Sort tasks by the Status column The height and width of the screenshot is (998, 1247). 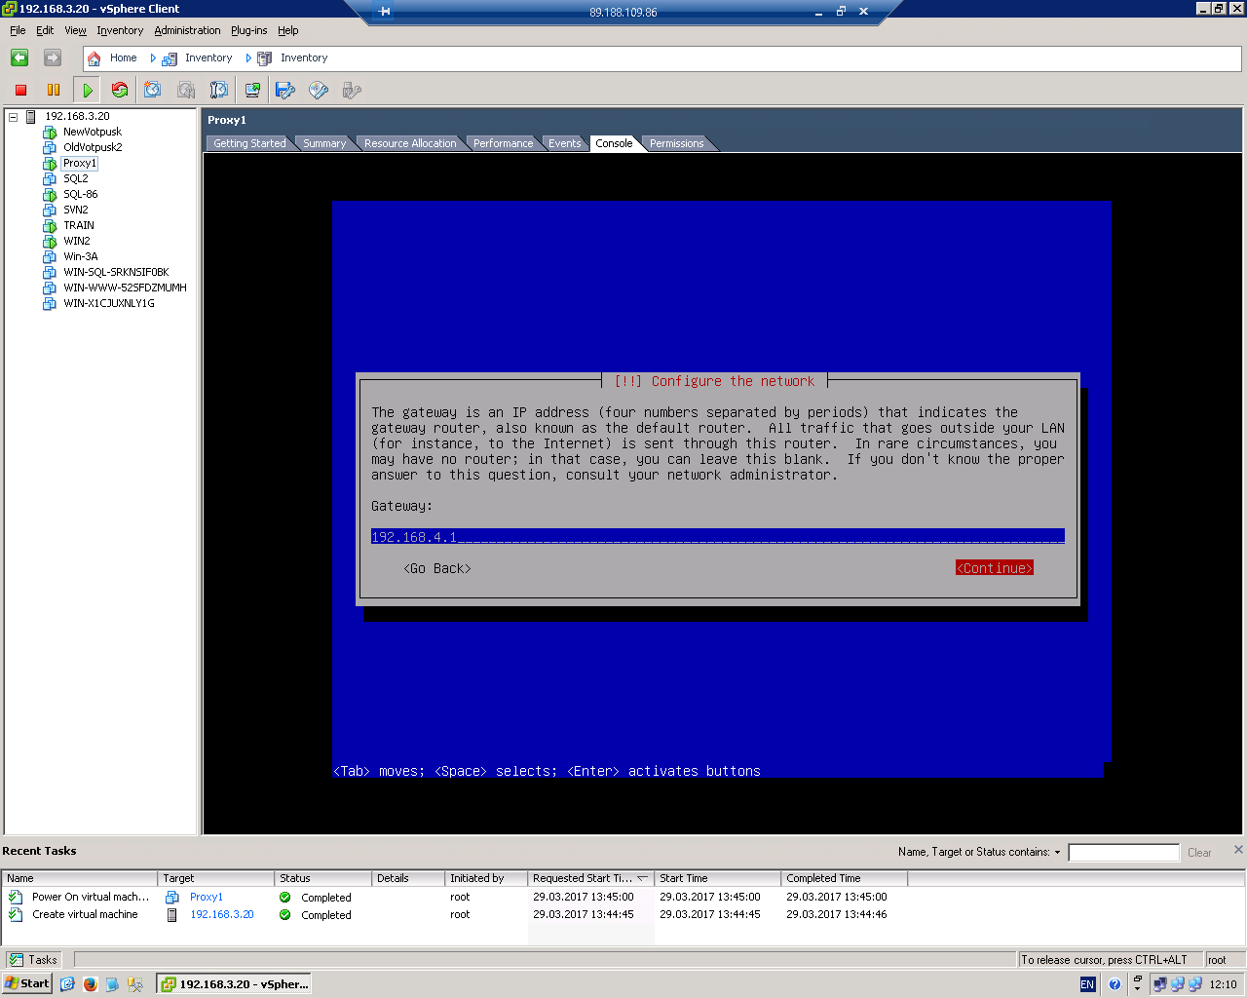coord(323,878)
